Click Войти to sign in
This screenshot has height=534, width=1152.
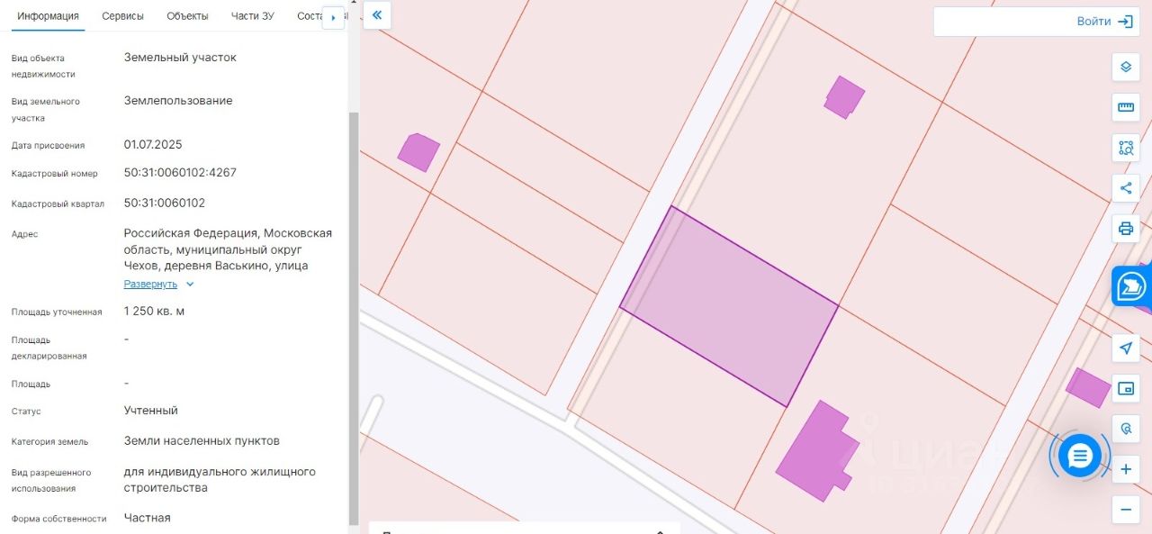[1103, 22]
